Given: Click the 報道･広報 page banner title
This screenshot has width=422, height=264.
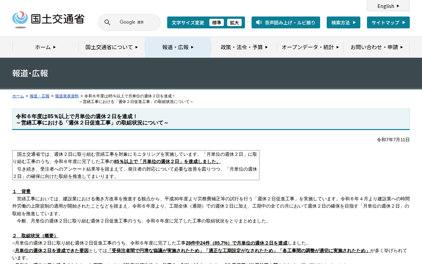Looking at the screenshot, I should click(30, 73).
